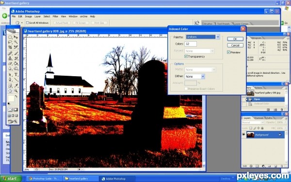This screenshot has height=182, width=291.
Task: Switch to the Channels tab
Action: point(259,118)
